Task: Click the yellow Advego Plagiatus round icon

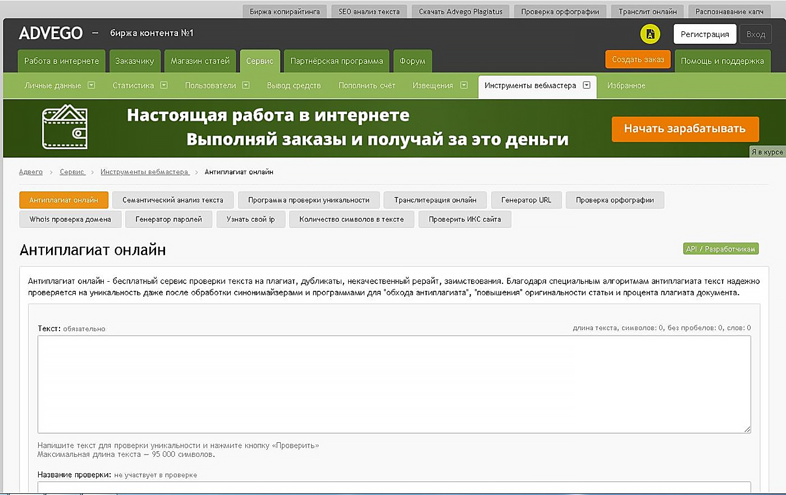Action: (650, 34)
